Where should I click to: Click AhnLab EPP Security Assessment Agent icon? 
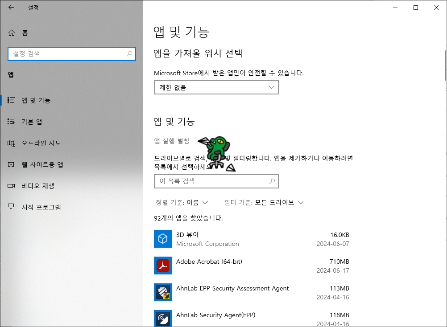pos(163,292)
